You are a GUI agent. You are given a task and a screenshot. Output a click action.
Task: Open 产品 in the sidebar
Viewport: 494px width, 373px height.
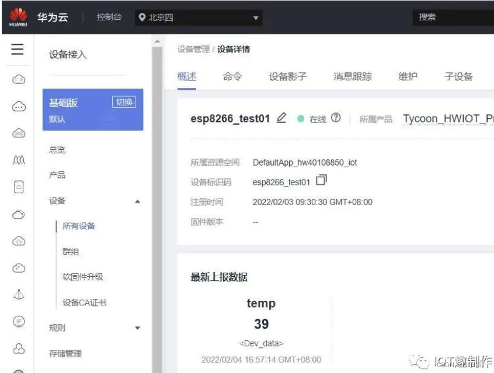57,175
